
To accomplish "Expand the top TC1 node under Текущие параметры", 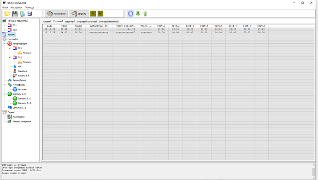I will click(5, 25).
